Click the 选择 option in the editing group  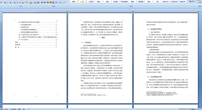[200, 2]
